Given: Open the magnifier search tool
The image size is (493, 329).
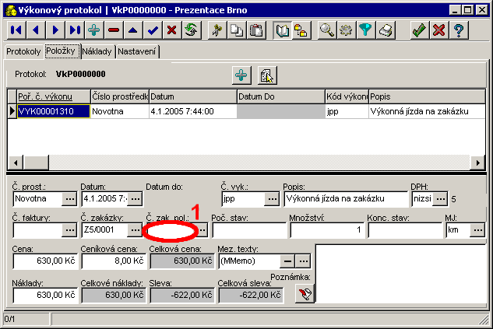Looking at the screenshot, I should pos(327,30).
